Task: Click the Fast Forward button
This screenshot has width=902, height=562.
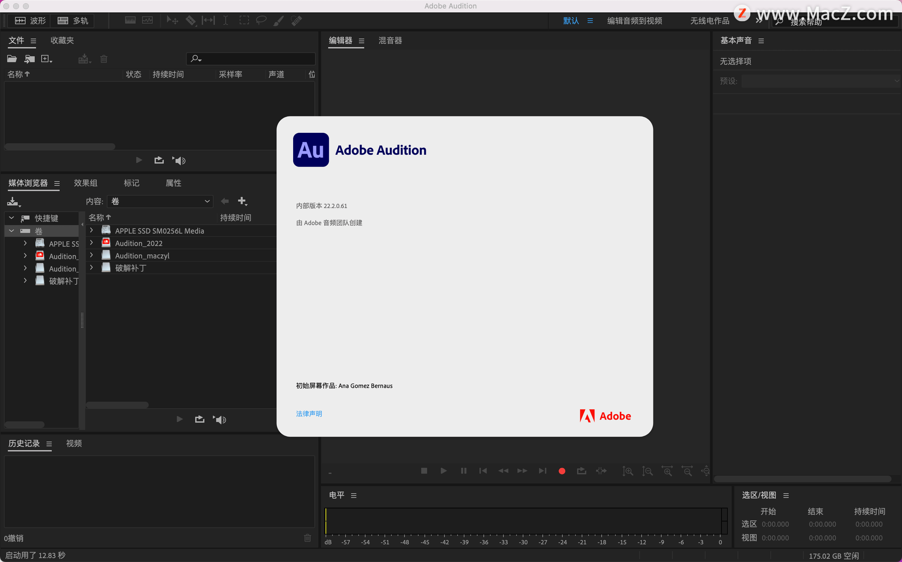Action: coord(522,471)
